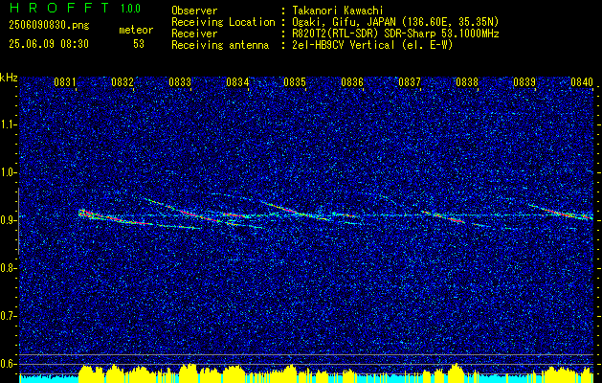
Task: Click the filename 2506090830.png
Action: click(49, 26)
